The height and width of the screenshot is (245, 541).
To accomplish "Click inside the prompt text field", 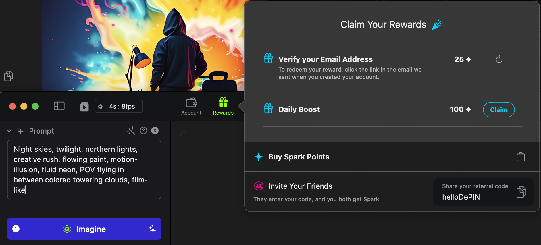I will point(84,169).
